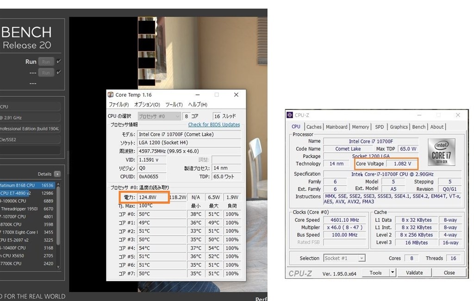This screenshot has width=474, height=301.
Task: Select the E5-2697 v2 ranking row
Action: [27, 240]
